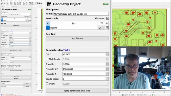Click the open folder icon in the toolbar
Viewport: 171px width, 96px height.
[8, 3]
